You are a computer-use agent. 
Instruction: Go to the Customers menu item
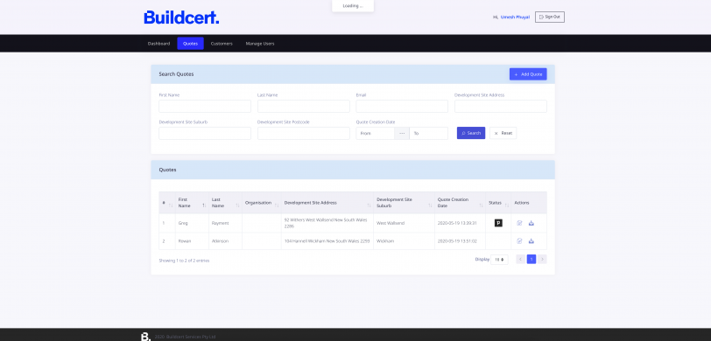point(222,44)
